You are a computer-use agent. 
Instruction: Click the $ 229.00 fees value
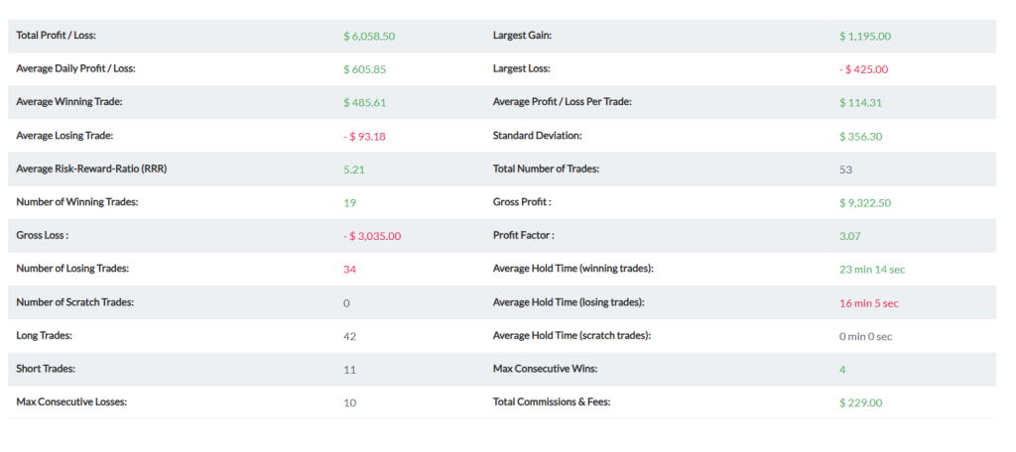[860, 402]
